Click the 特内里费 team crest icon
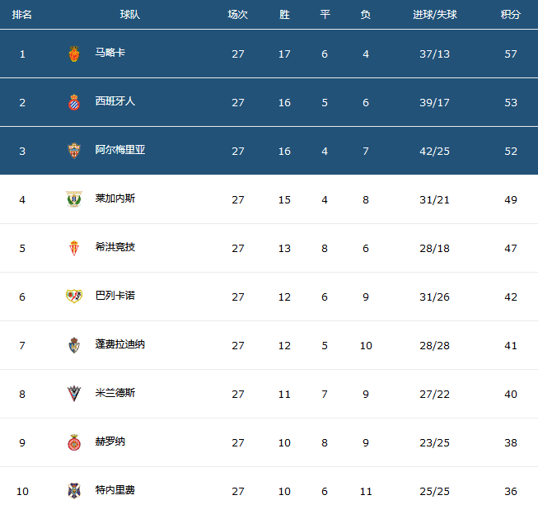Image resolution: width=538 pixels, height=514 pixels. point(74,491)
